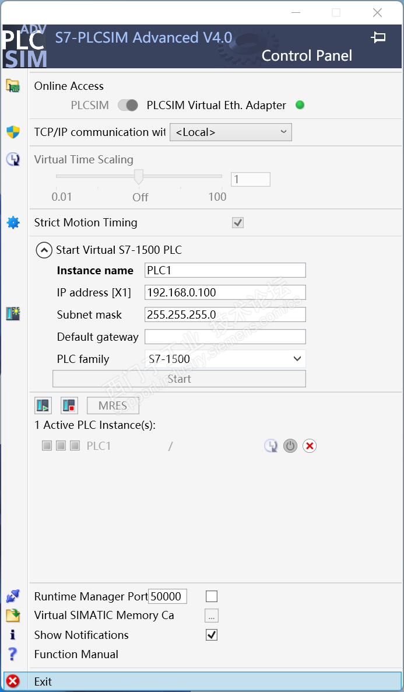
Task: Click the new virtual PLC instance sidebar icon
Action: [13, 314]
